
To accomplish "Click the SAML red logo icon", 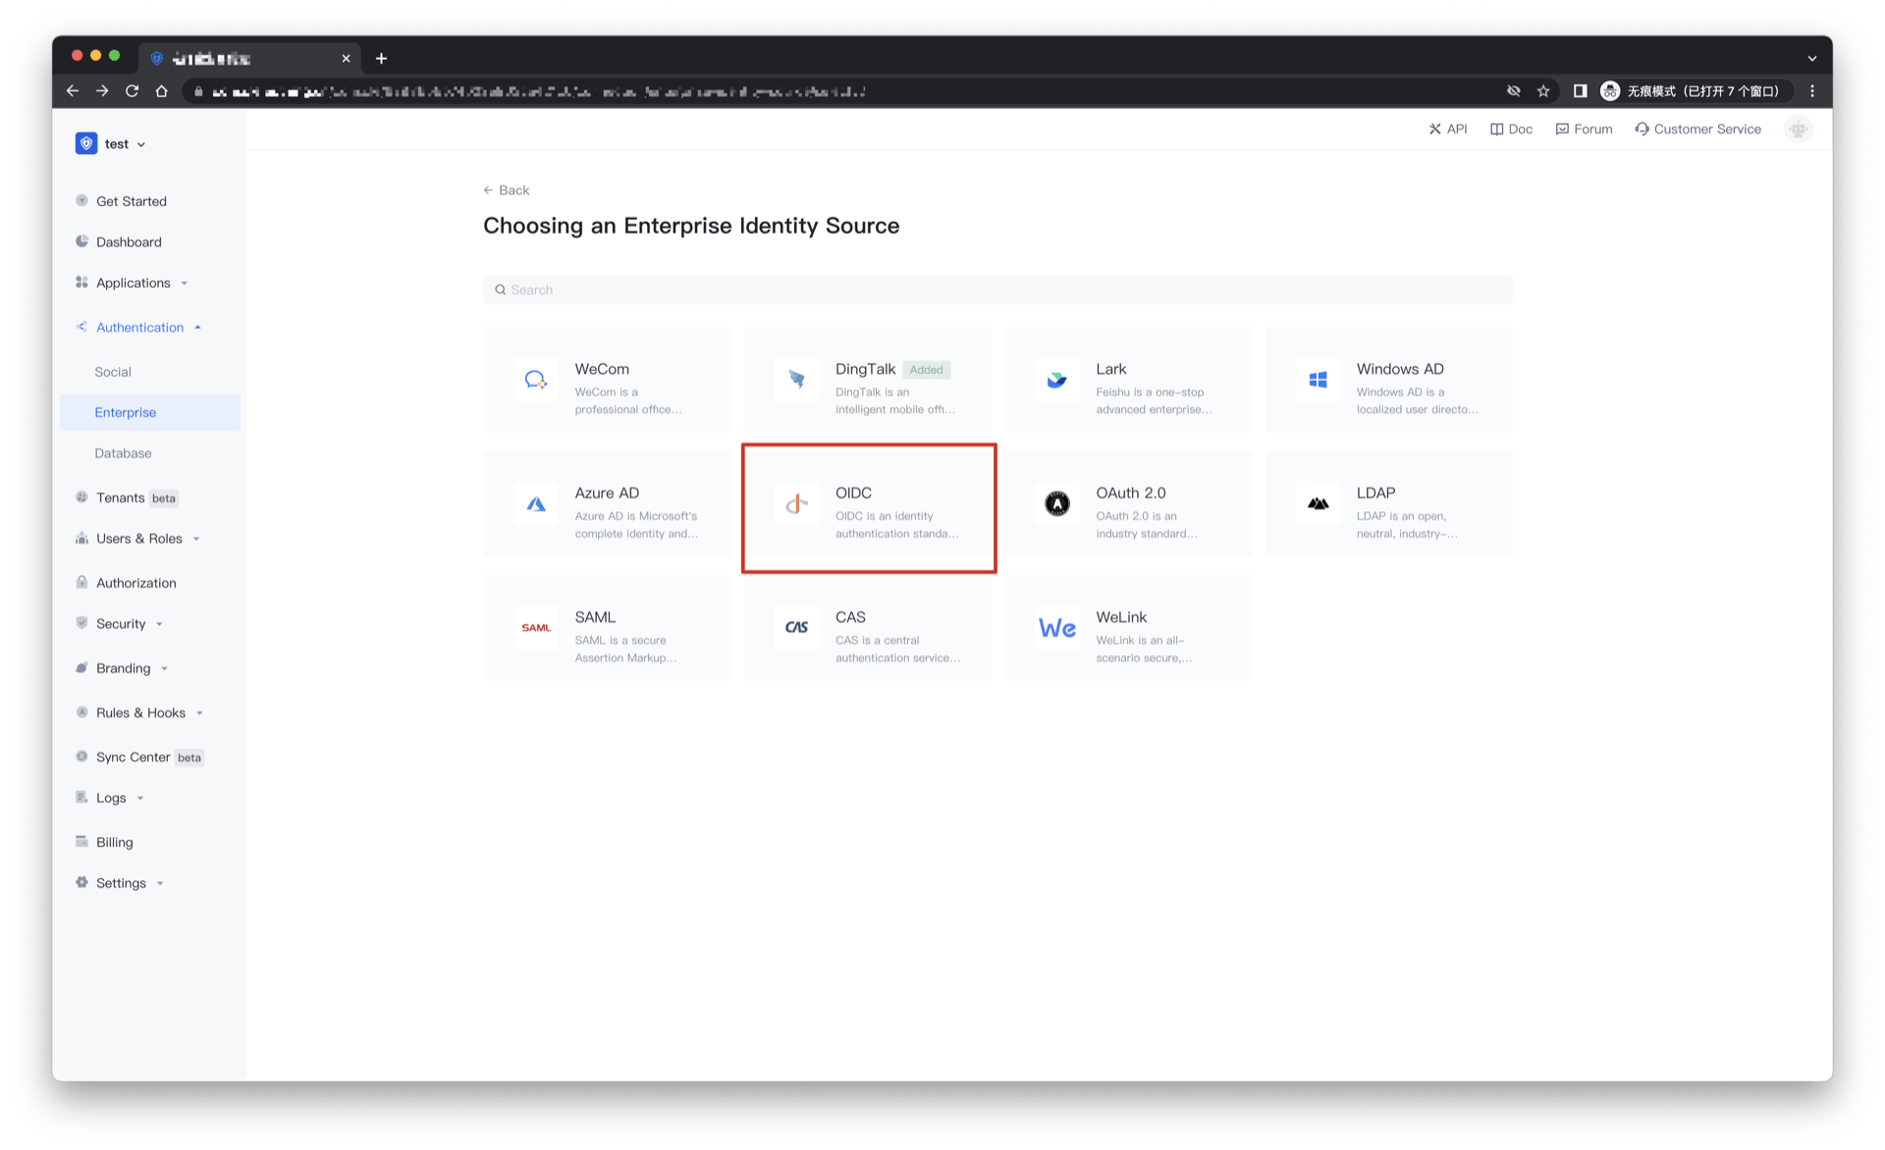I will click(536, 628).
